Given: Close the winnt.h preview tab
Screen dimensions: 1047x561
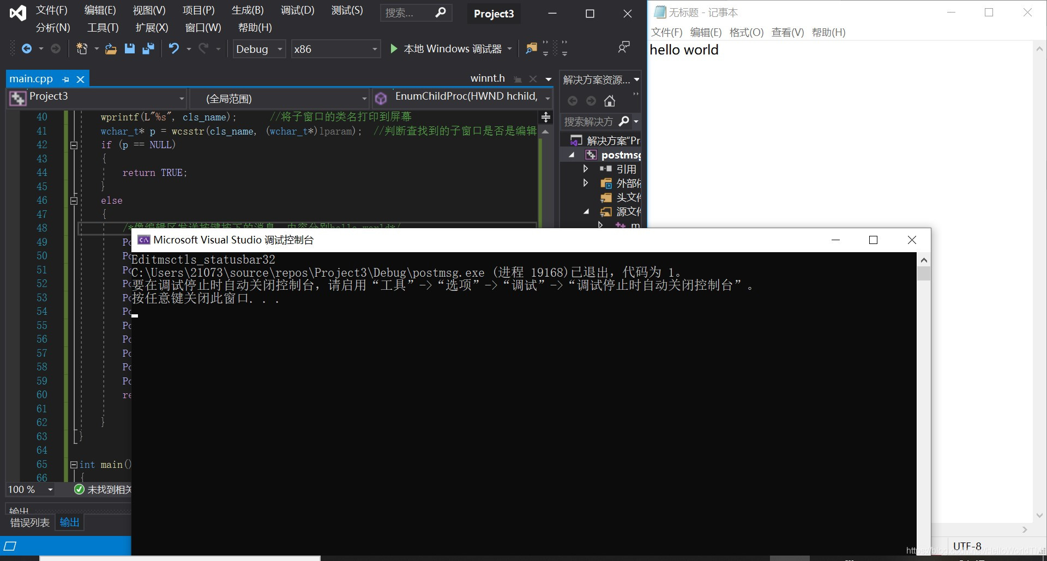Looking at the screenshot, I should [533, 79].
